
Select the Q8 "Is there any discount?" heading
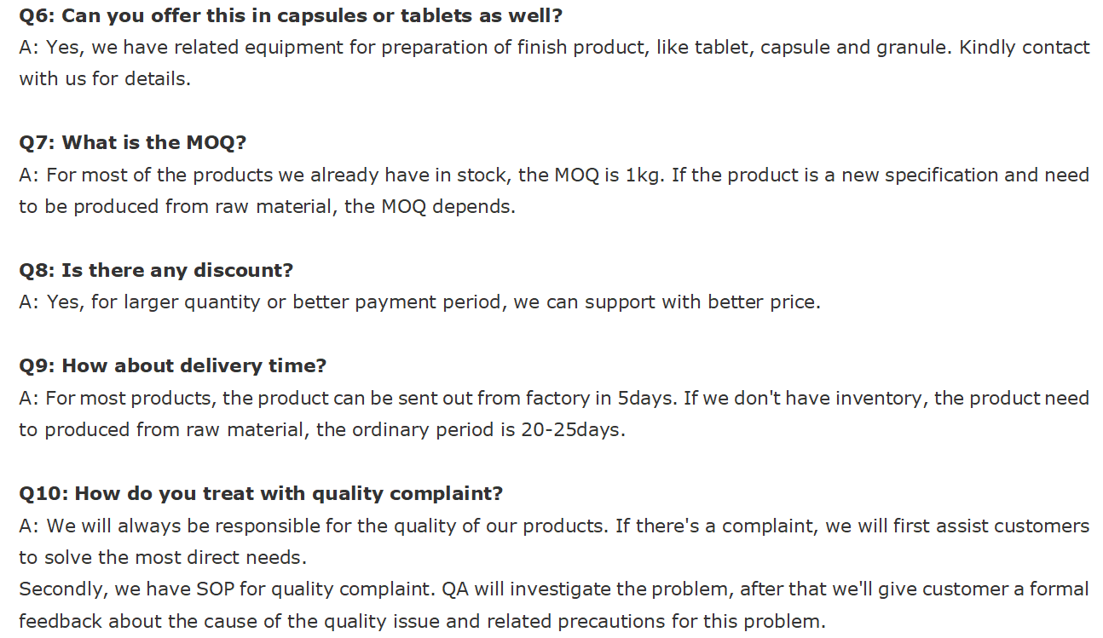(156, 270)
